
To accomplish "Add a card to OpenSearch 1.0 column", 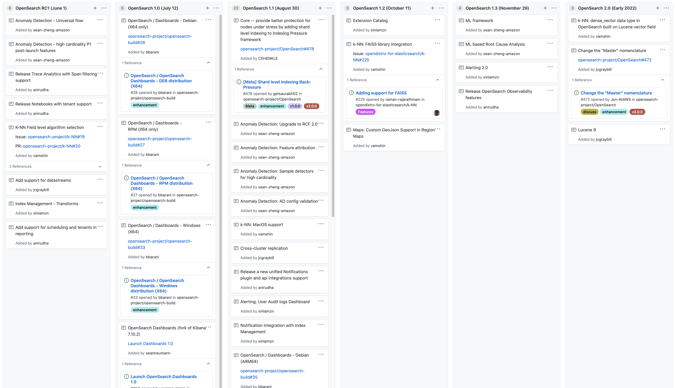I will [x=207, y=8].
